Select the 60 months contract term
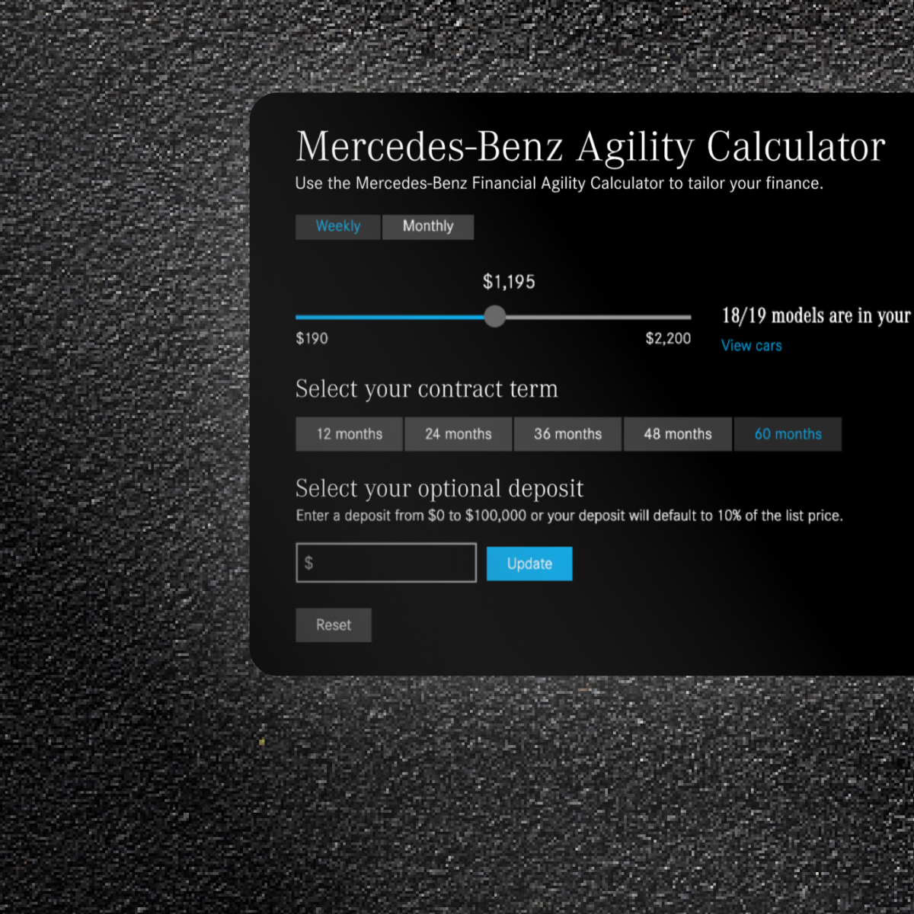The image size is (914, 914). (788, 434)
